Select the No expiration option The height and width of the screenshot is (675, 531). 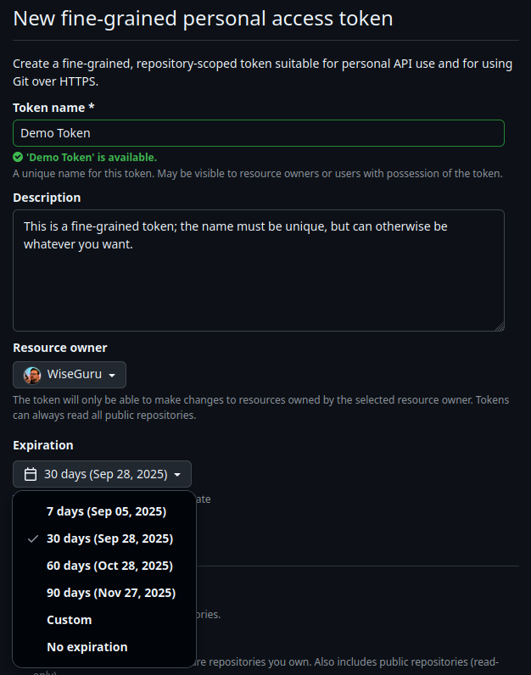[87, 647]
